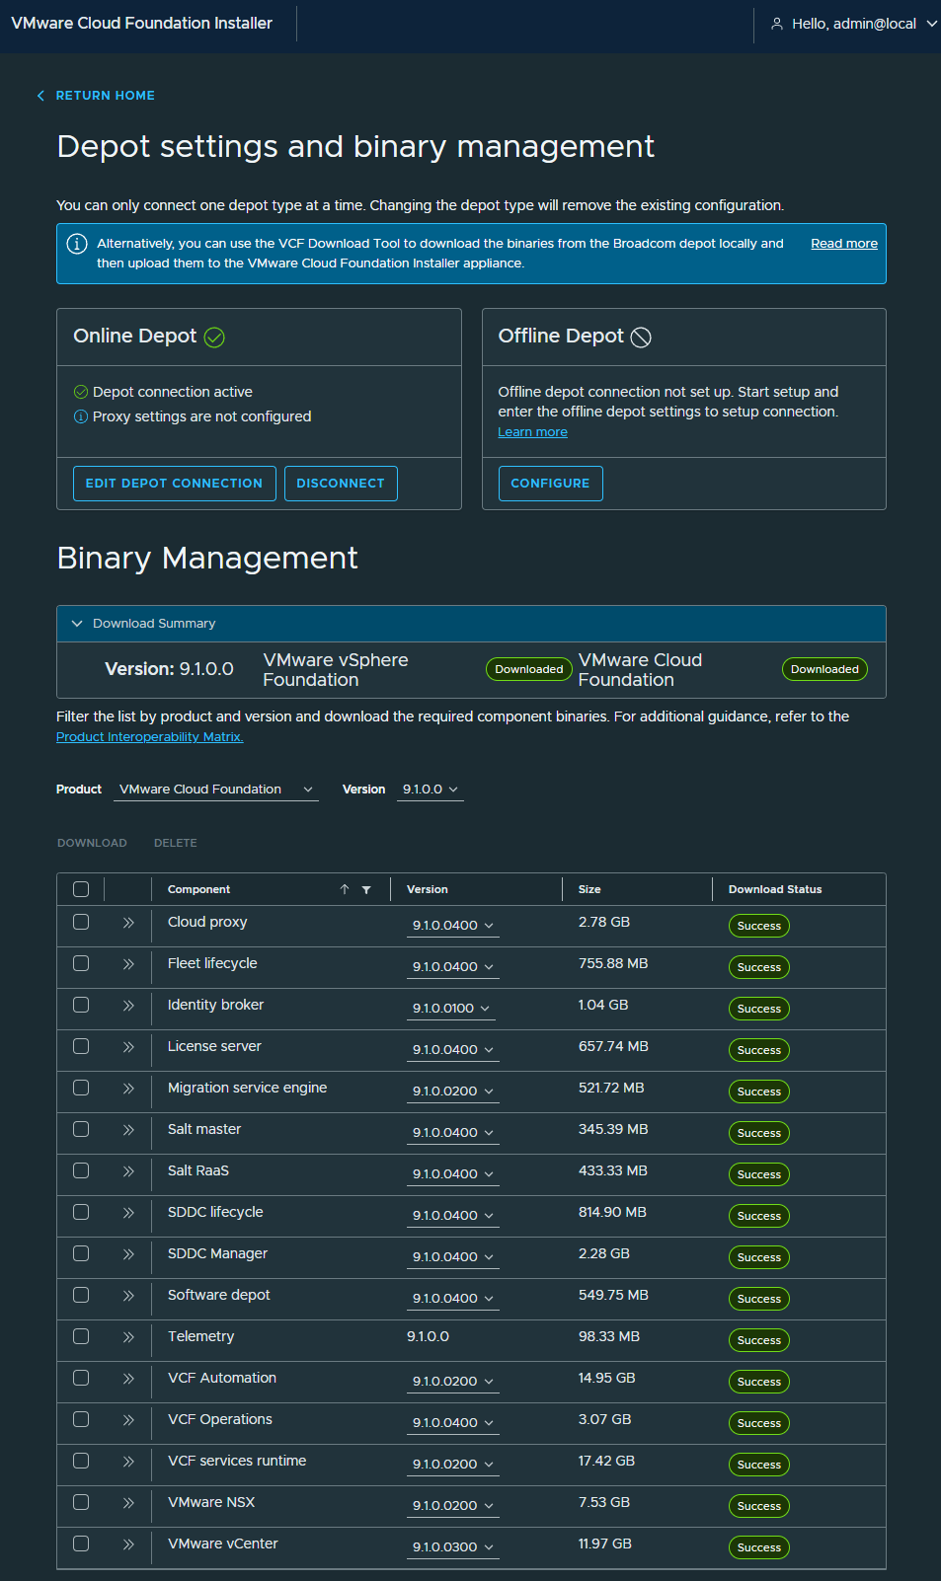Click the Delete action

(176, 843)
